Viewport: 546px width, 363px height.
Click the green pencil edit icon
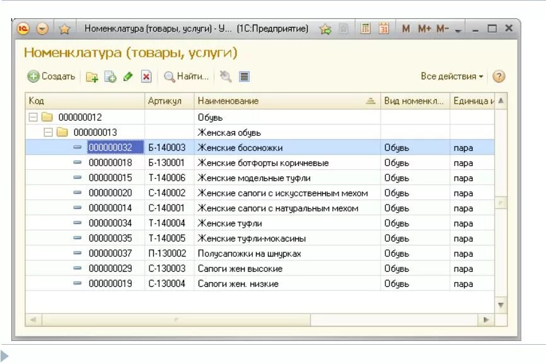click(128, 76)
